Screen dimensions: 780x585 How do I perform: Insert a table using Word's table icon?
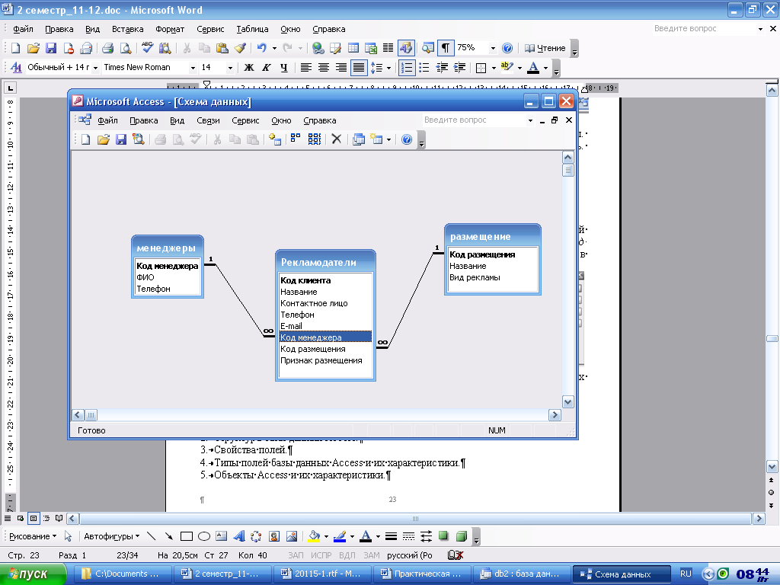(353, 48)
